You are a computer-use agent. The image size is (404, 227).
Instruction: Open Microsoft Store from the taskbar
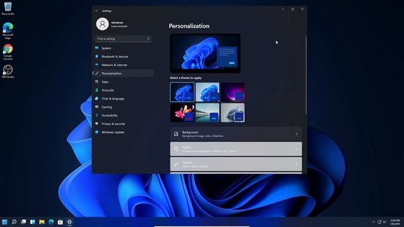(x=61, y=222)
